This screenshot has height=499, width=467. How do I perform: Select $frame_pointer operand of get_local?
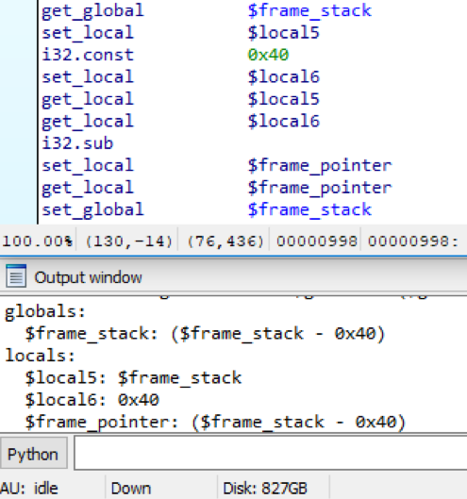click(x=320, y=188)
